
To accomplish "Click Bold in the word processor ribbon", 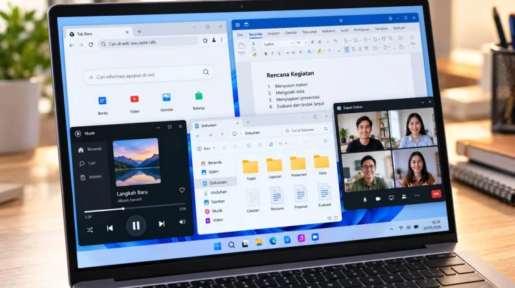I will pyautogui.click(x=266, y=53).
